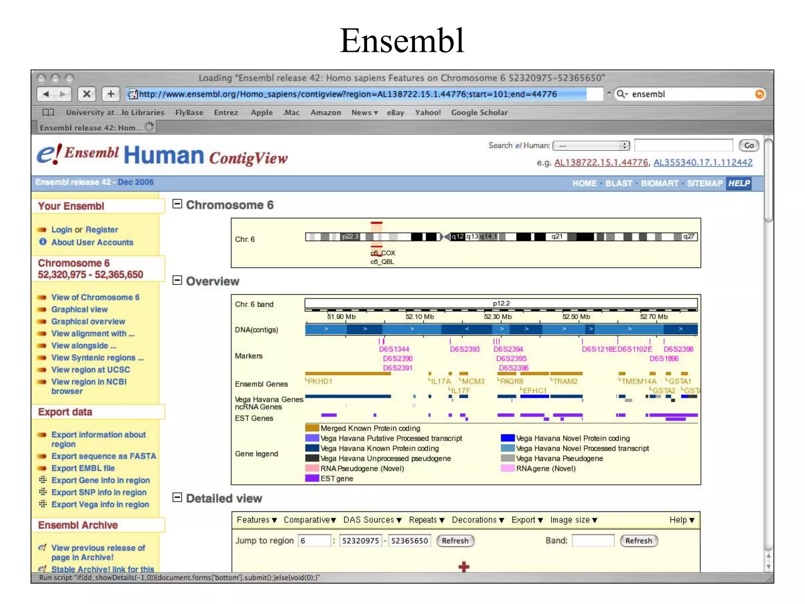Click orange bullet beside Export EMBL file
Viewport: 805px width, 604px height.
(41, 468)
